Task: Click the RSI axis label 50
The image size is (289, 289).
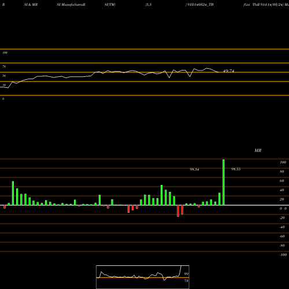Action: (x=4, y=76)
